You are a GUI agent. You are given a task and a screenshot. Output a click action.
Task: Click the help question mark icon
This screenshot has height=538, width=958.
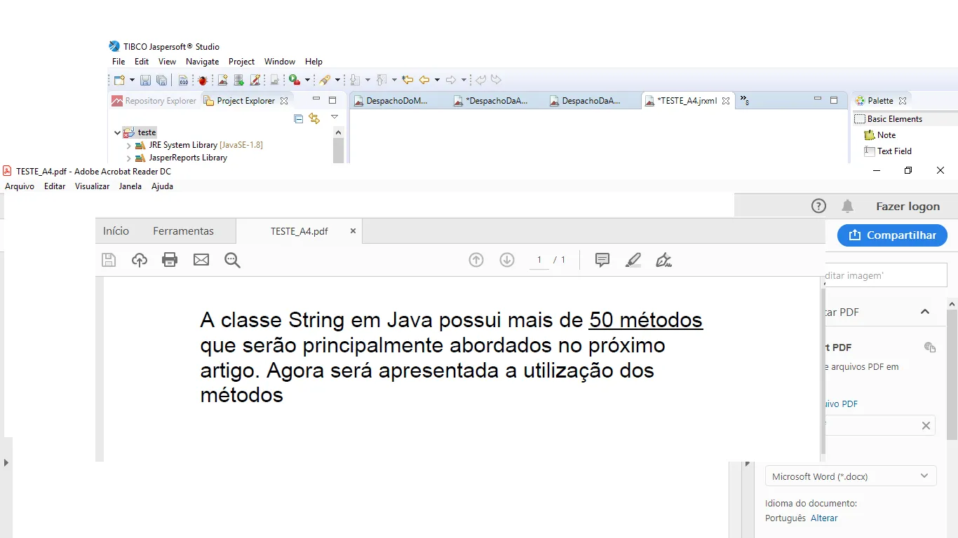point(818,206)
